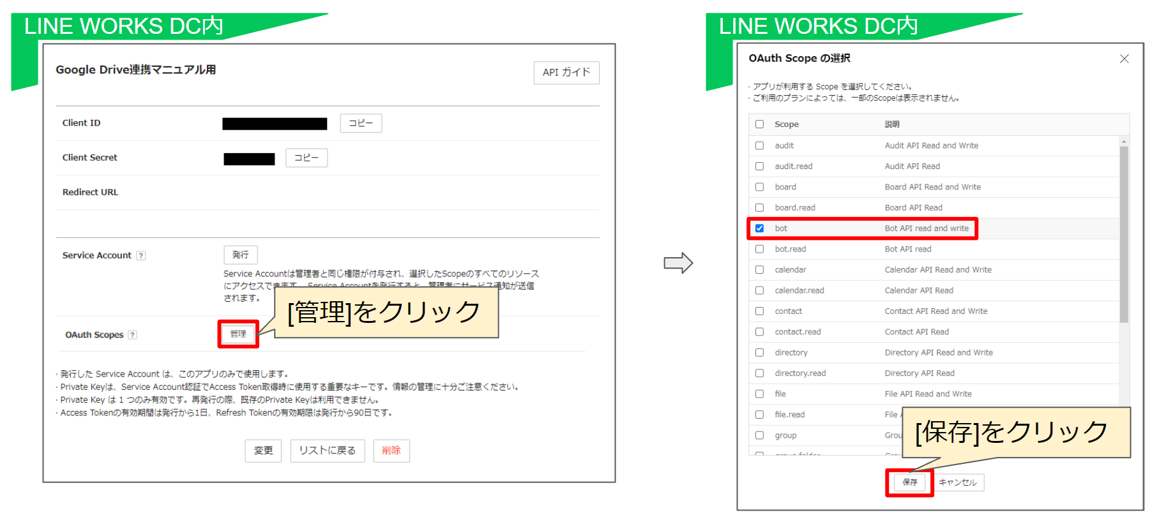Click the scope list scrollbar thumb
Screen dimensions: 1159x522
(1124, 234)
